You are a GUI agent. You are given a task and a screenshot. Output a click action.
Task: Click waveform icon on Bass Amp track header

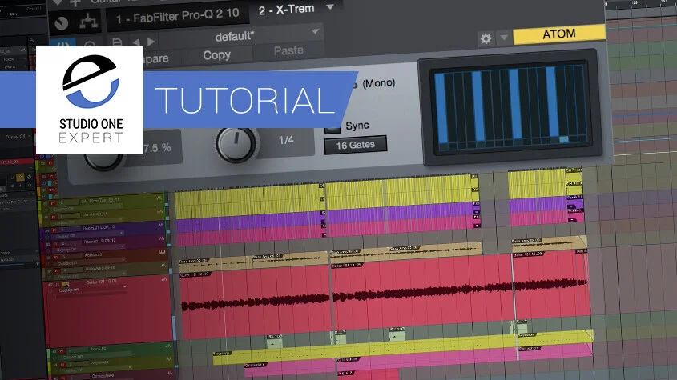[x=163, y=266]
